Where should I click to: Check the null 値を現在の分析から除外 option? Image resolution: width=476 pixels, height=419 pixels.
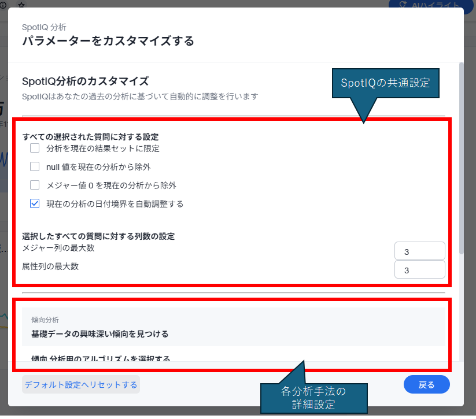(35, 167)
